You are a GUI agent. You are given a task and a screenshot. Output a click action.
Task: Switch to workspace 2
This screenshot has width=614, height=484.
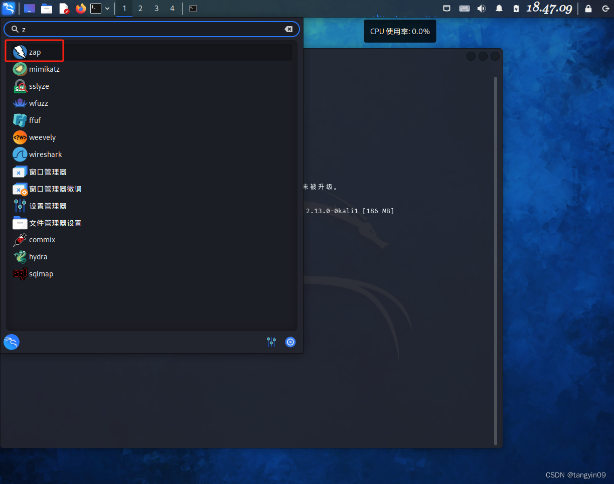click(140, 9)
